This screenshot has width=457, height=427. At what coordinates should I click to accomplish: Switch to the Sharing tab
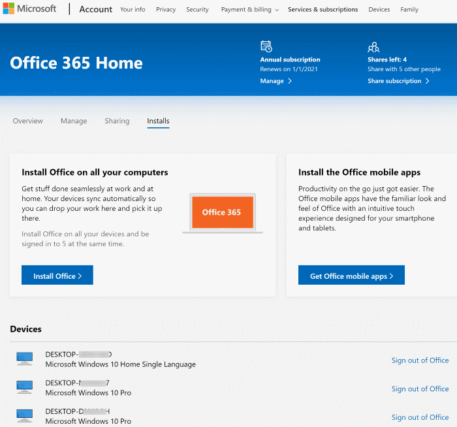click(117, 121)
